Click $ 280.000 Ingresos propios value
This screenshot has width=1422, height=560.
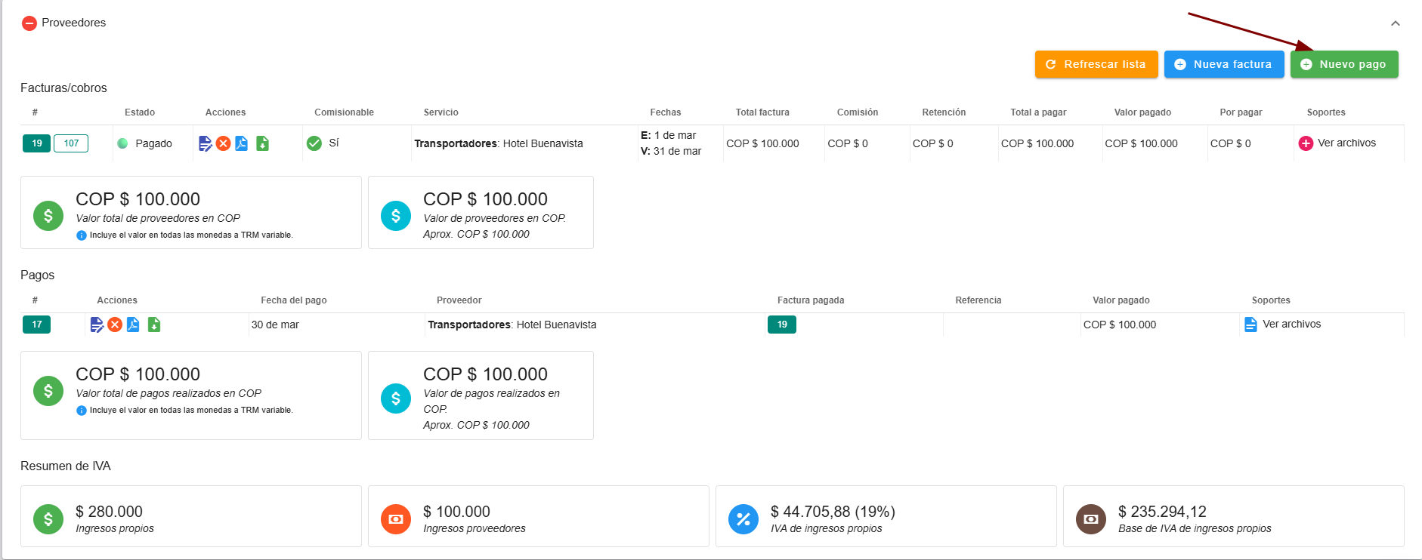point(109,512)
